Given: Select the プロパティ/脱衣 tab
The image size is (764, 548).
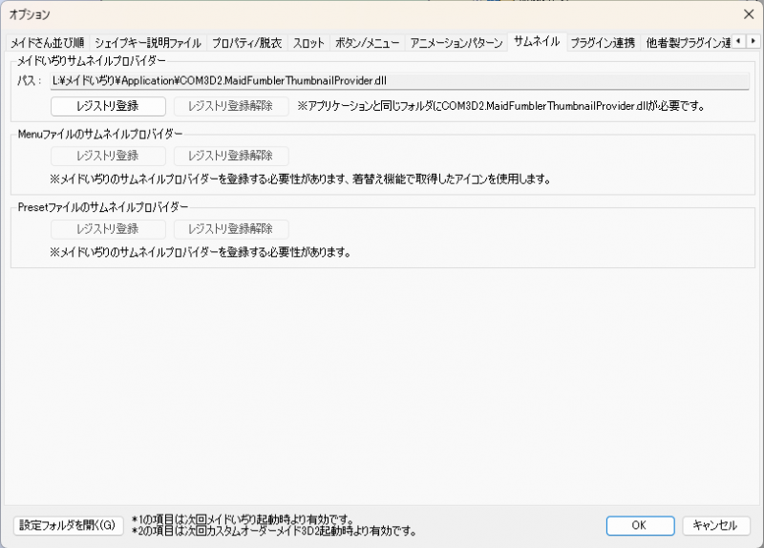Looking at the screenshot, I should [246, 43].
